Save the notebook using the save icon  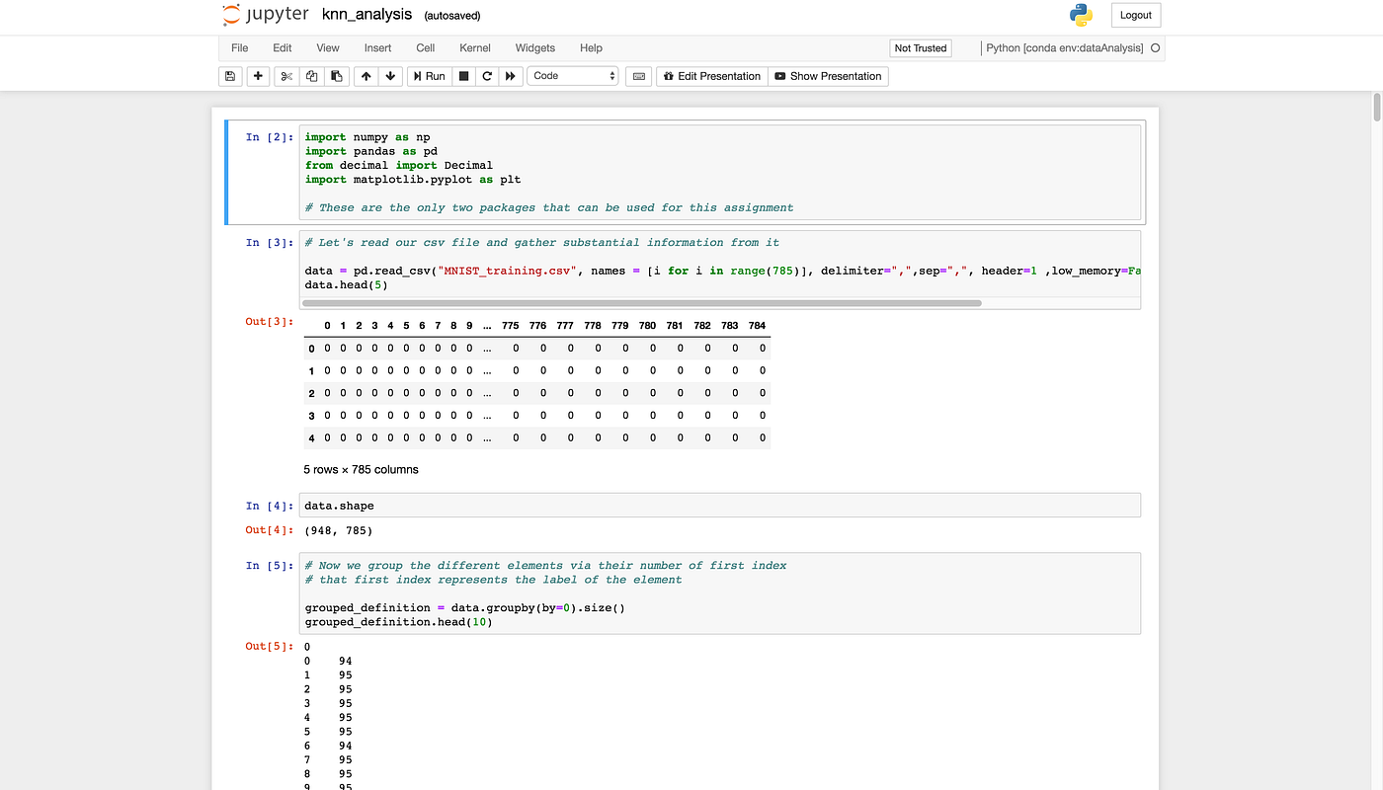[x=230, y=76]
